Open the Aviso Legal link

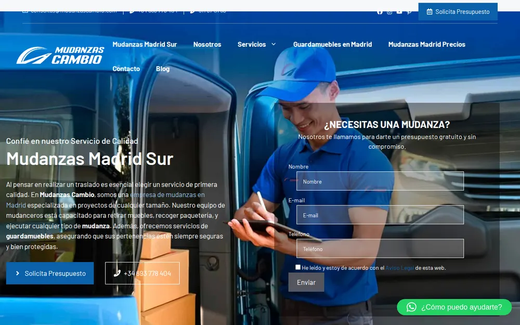point(399,268)
